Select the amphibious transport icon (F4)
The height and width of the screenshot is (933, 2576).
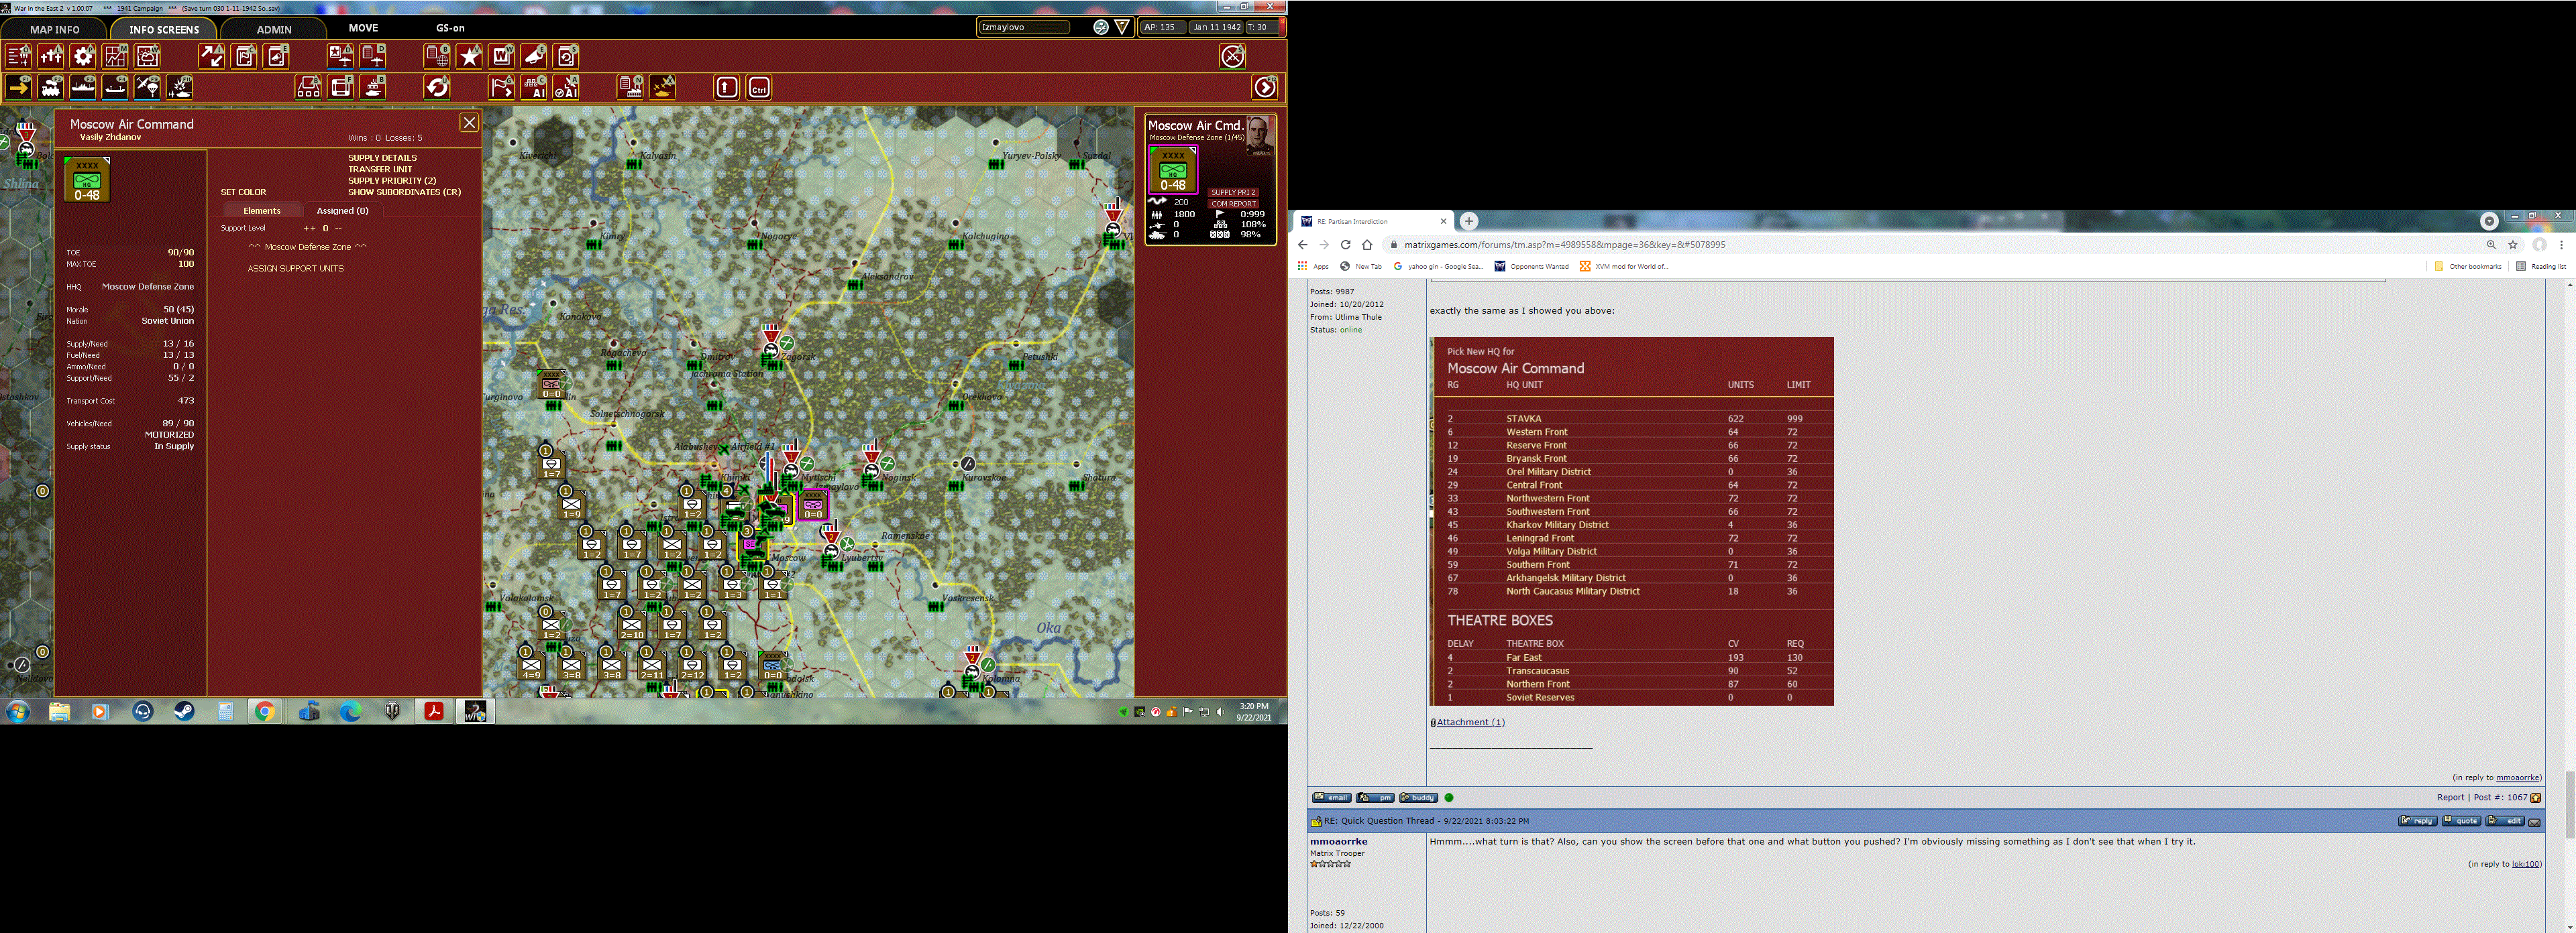(115, 87)
